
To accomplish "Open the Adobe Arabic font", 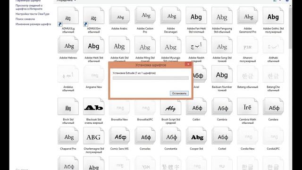I will coord(119,16).
